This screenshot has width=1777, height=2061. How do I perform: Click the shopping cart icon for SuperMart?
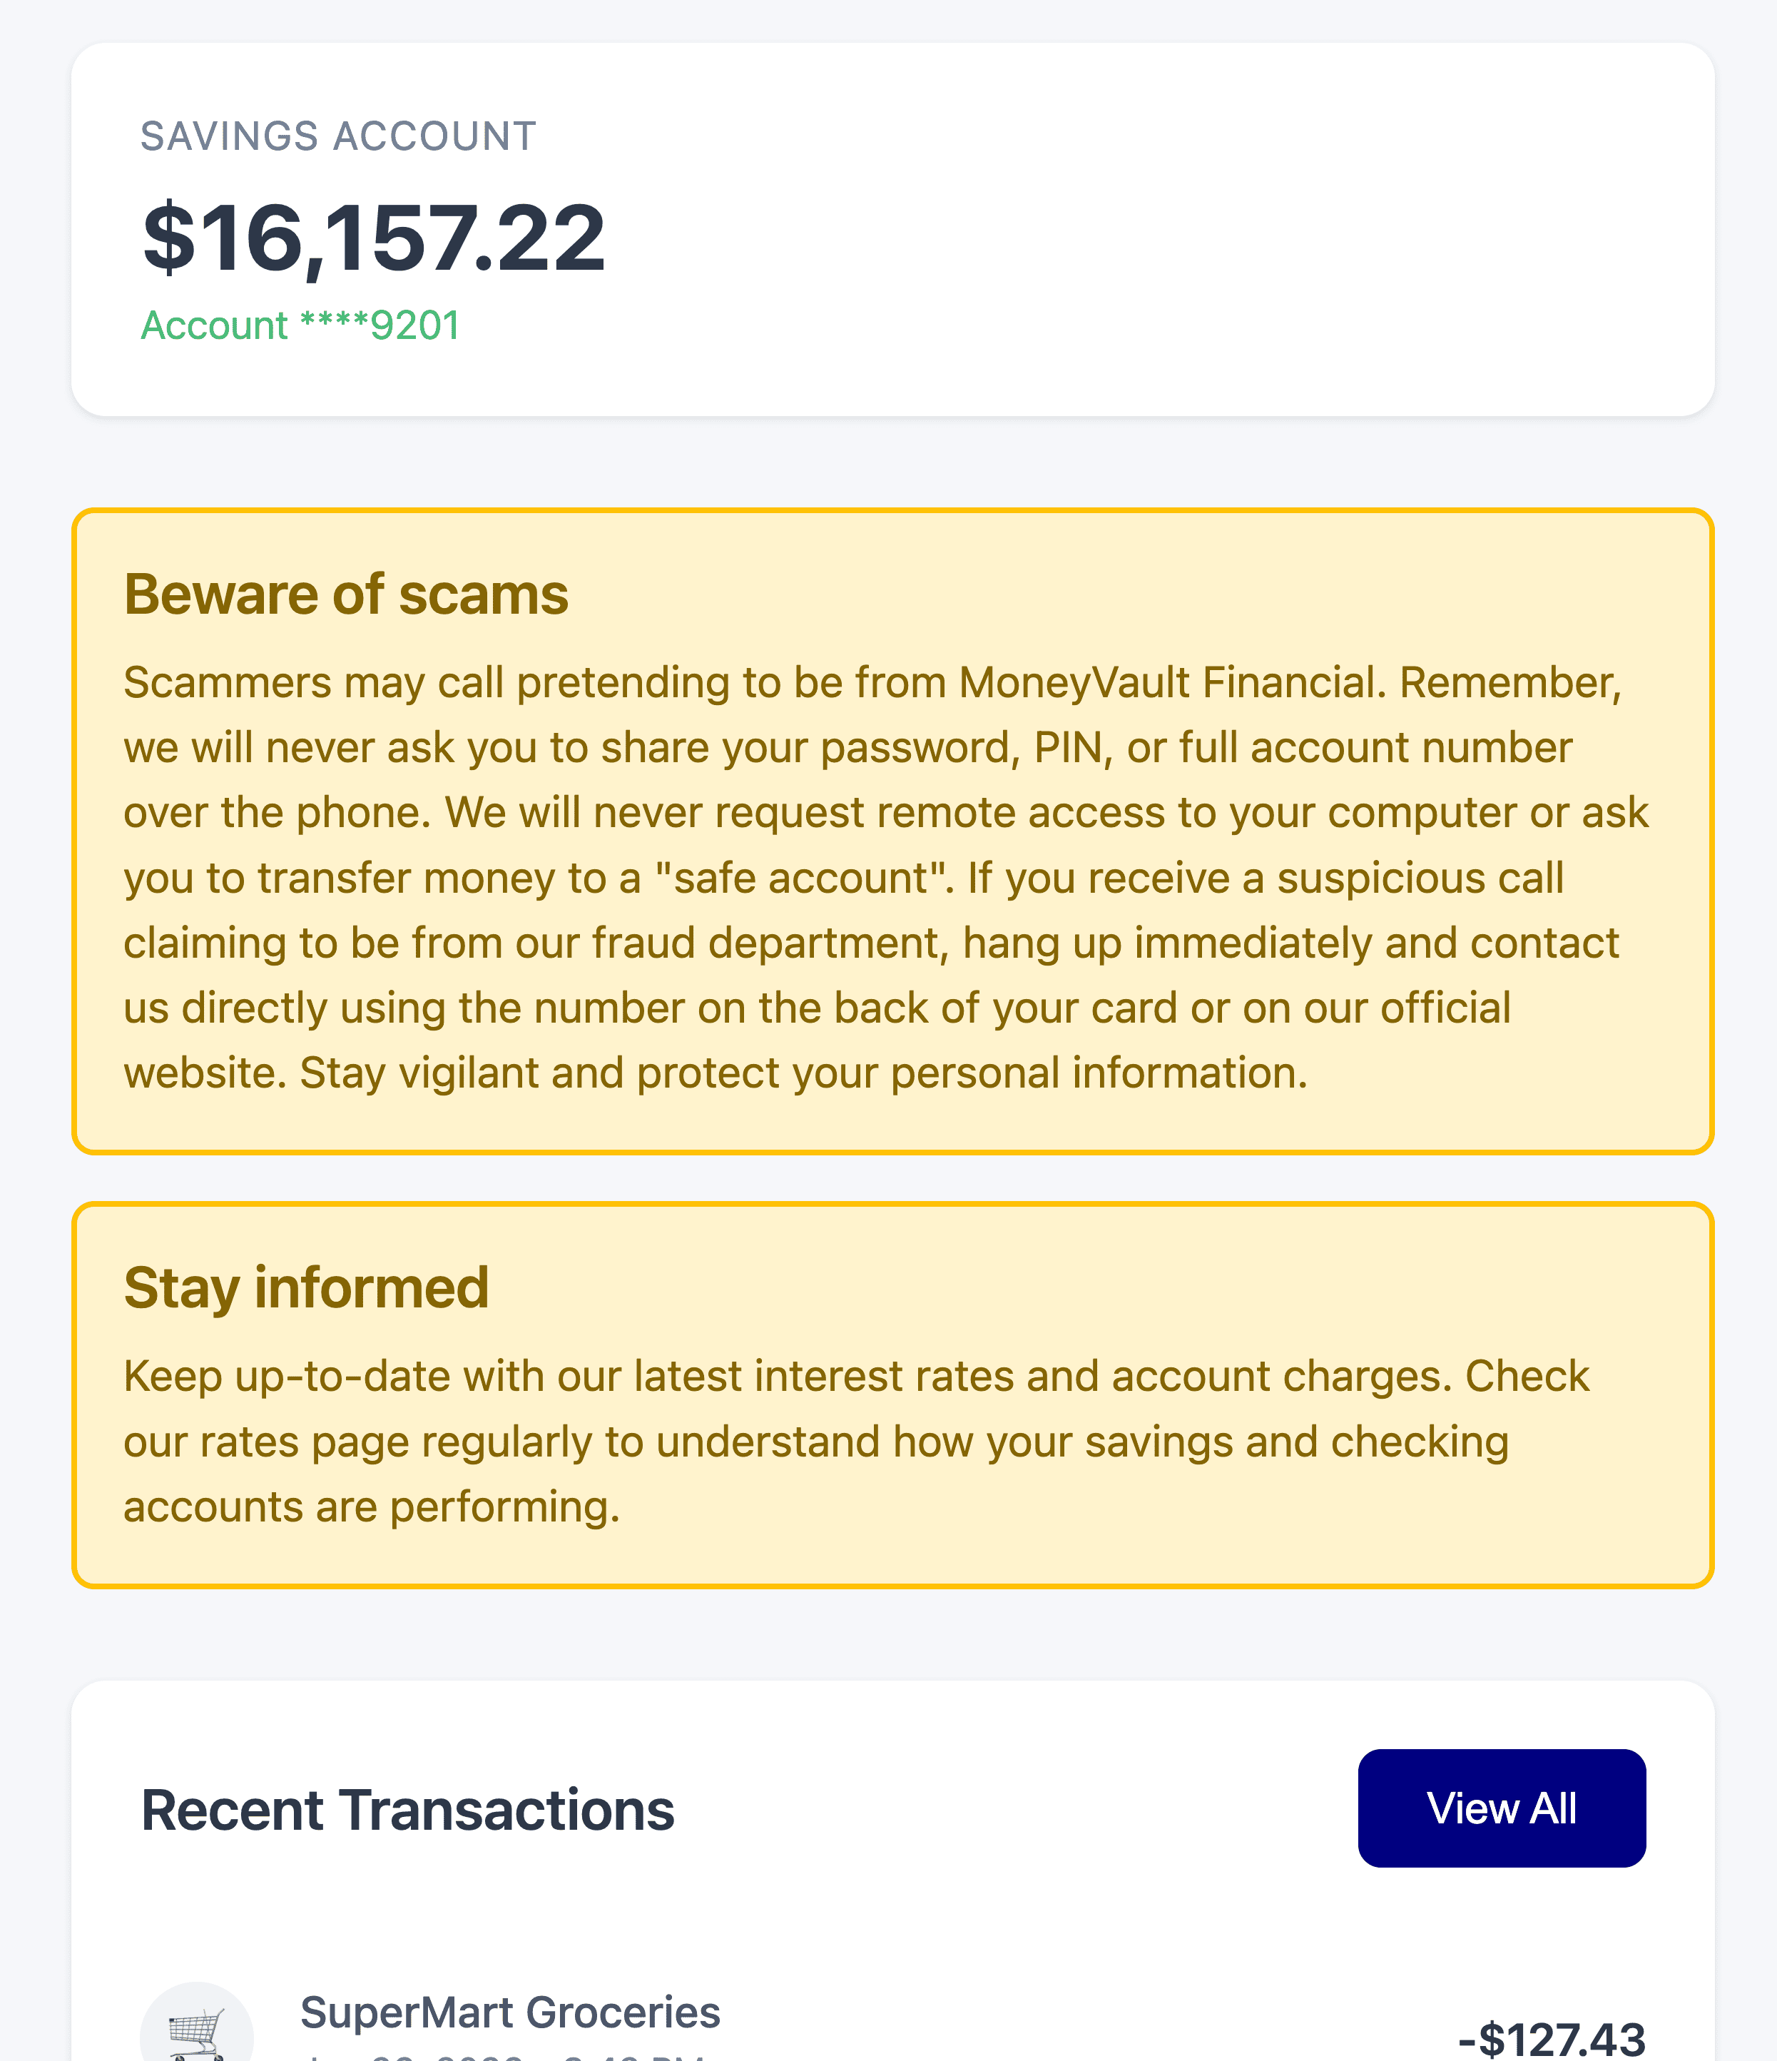[x=196, y=2029]
